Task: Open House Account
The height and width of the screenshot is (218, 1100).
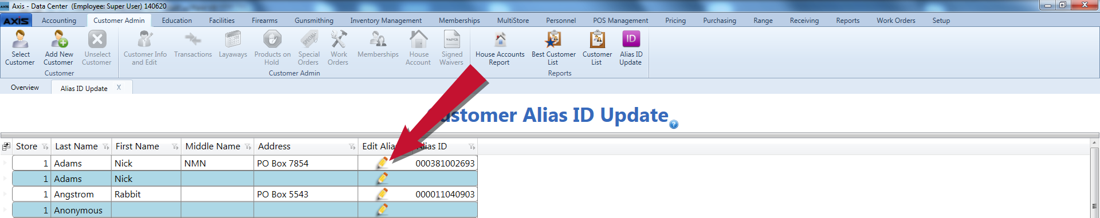Action: (418, 47)
